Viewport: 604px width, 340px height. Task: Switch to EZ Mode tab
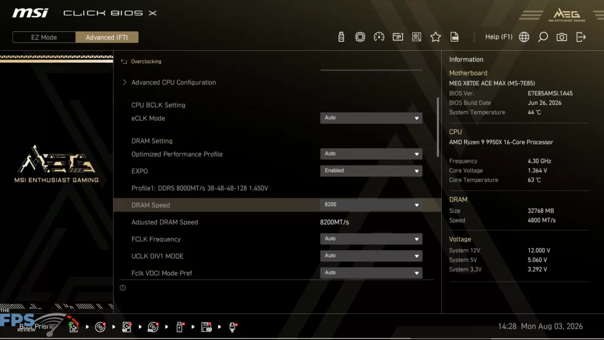44,37
